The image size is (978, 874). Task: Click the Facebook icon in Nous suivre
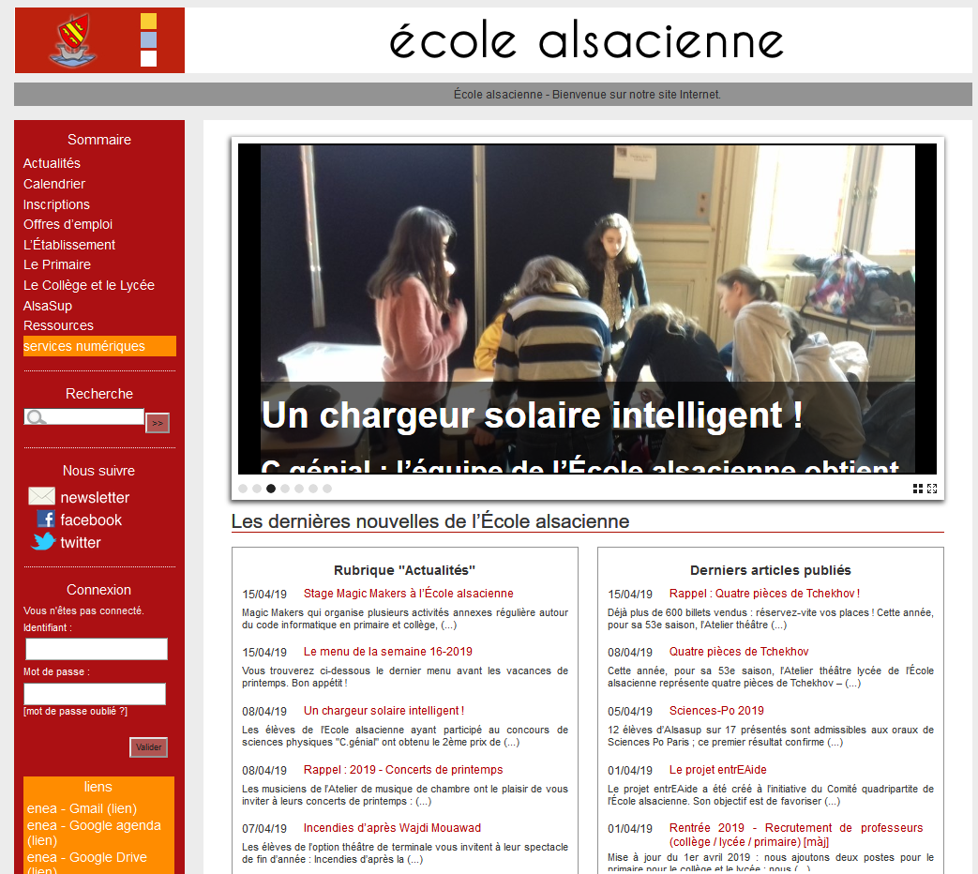point(46,520)
